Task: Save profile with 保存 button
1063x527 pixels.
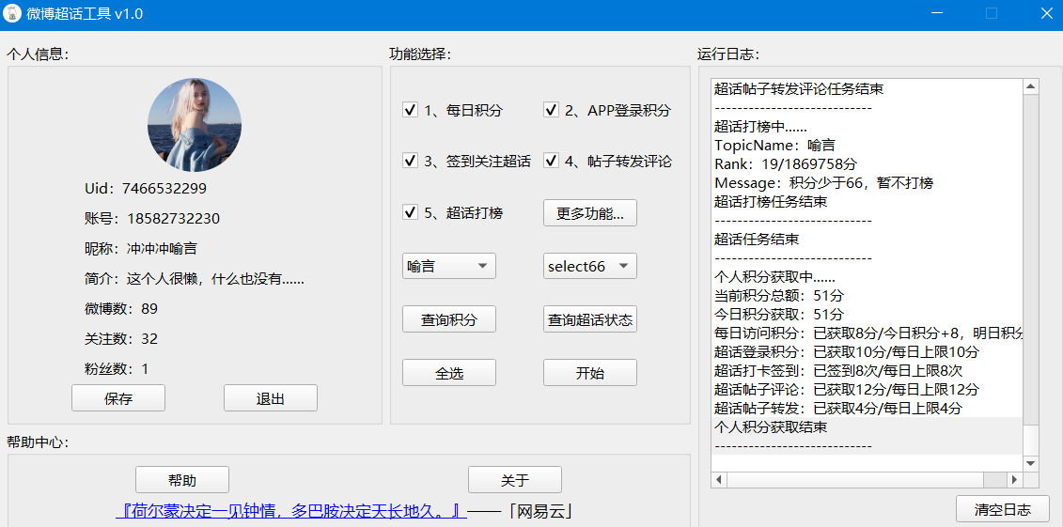Action: pos(118,398)
